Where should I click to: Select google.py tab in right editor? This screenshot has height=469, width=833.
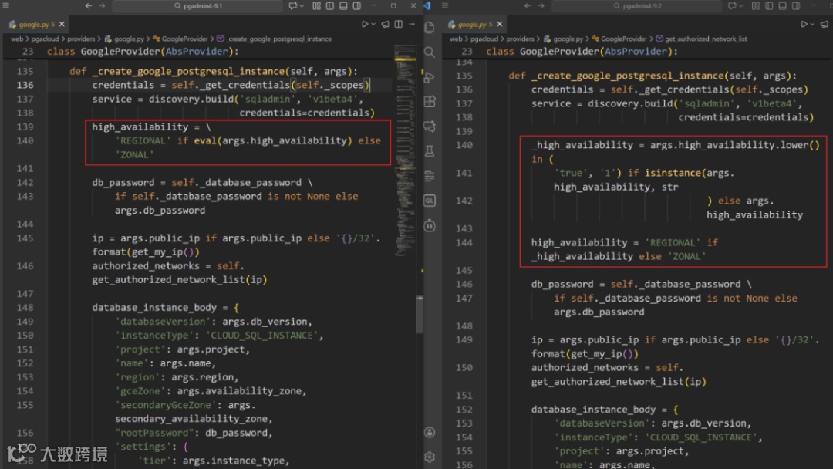tap(472, 25)
